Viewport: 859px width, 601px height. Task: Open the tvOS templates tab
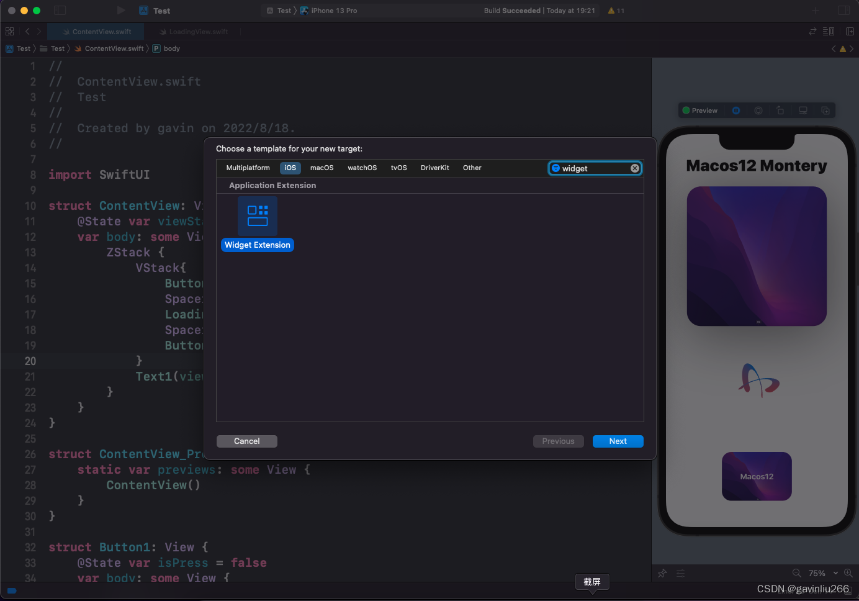[399, 168]
